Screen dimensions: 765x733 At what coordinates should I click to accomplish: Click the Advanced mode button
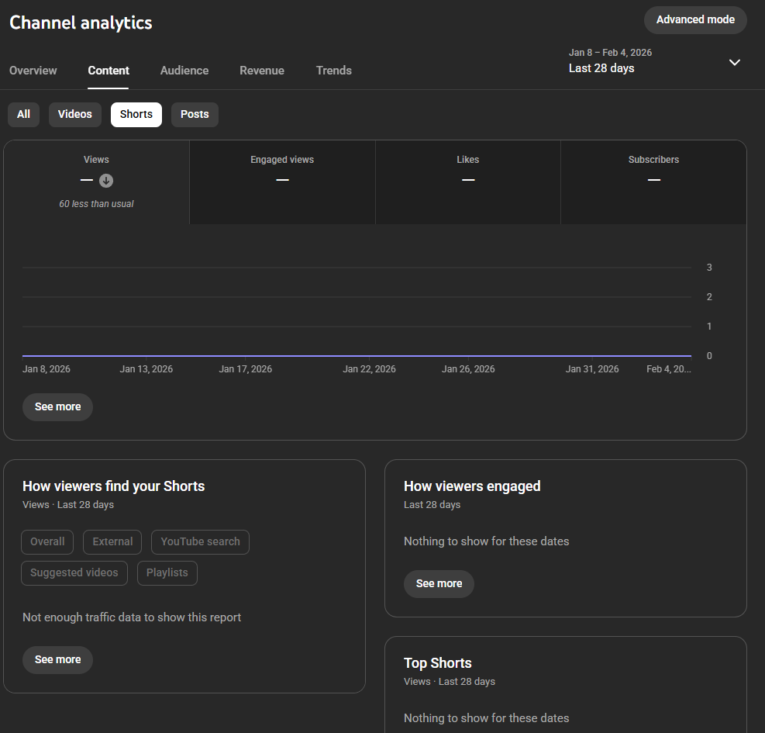pos(695,20)
